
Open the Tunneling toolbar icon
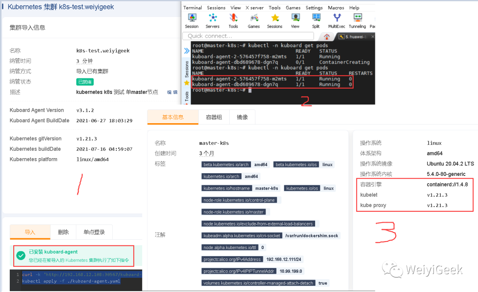click(357, 21)
